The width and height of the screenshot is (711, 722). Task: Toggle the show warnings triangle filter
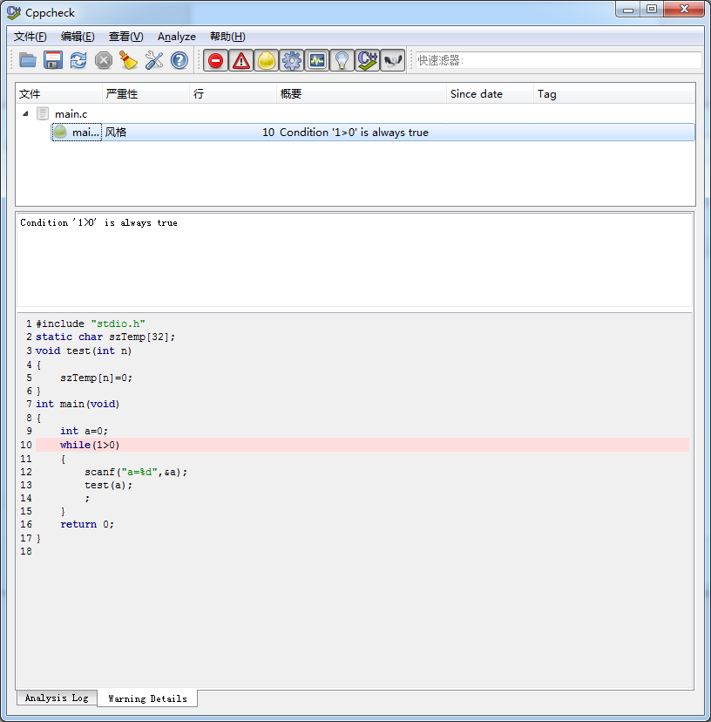pos(241,60)
